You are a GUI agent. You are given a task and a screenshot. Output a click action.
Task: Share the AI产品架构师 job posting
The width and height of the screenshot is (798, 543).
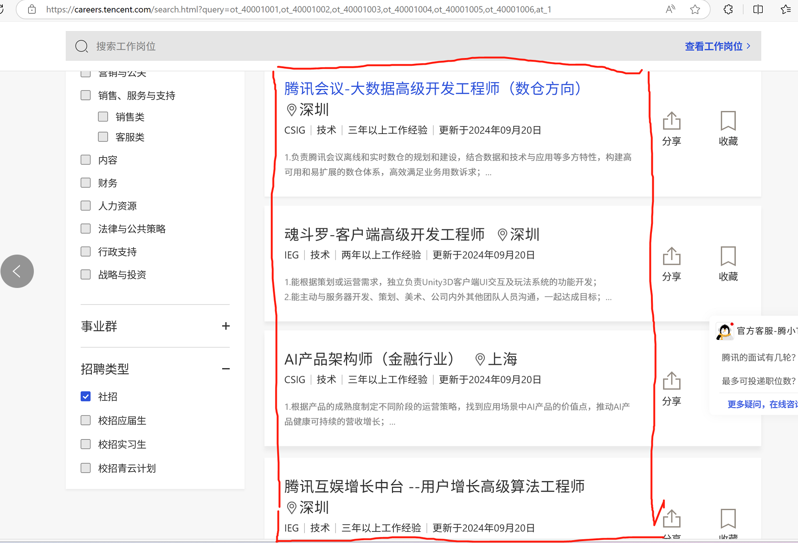(671, 389)
